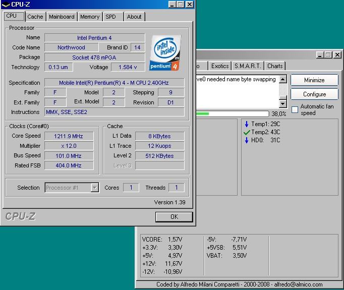Click the Multiplier value x 12.0

pos(69,146)
